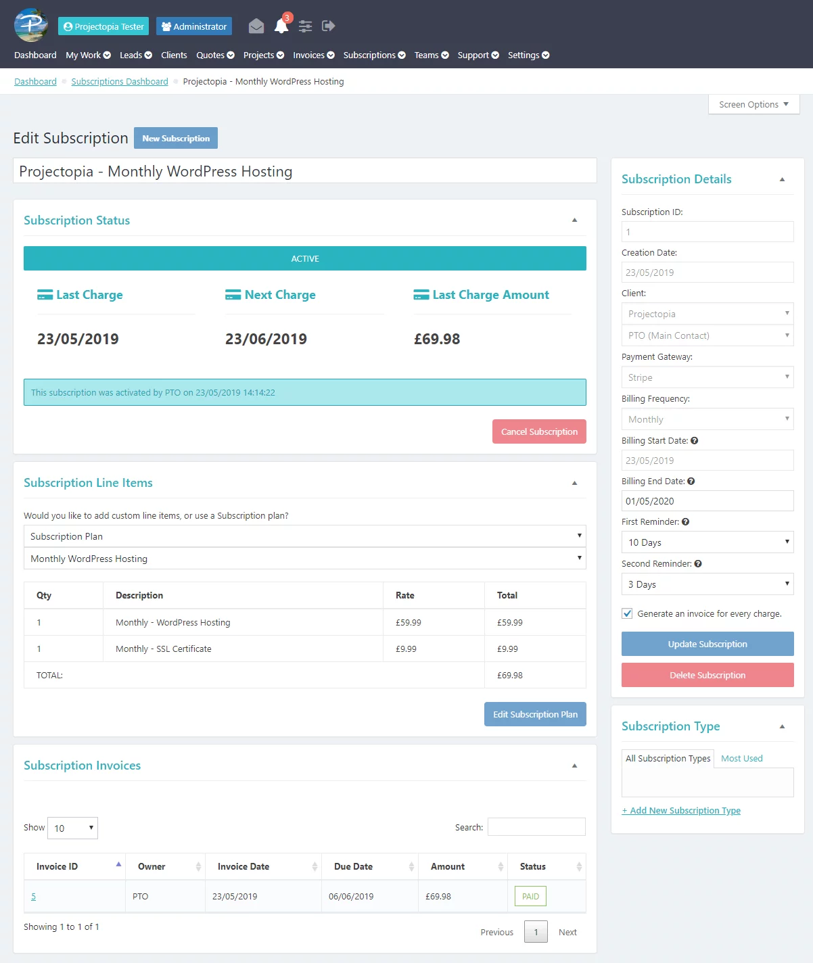Collapse the Subscription Line Items panel

(574, 483)
